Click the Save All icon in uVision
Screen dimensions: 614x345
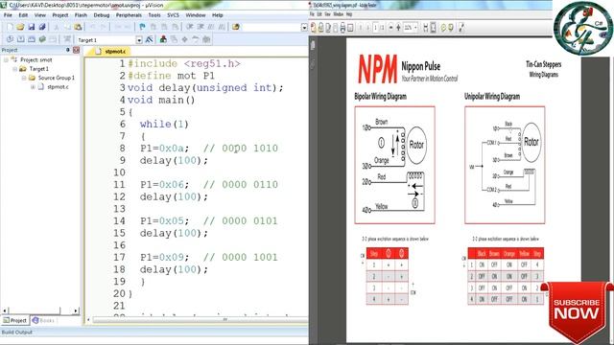tap(42, 27)
